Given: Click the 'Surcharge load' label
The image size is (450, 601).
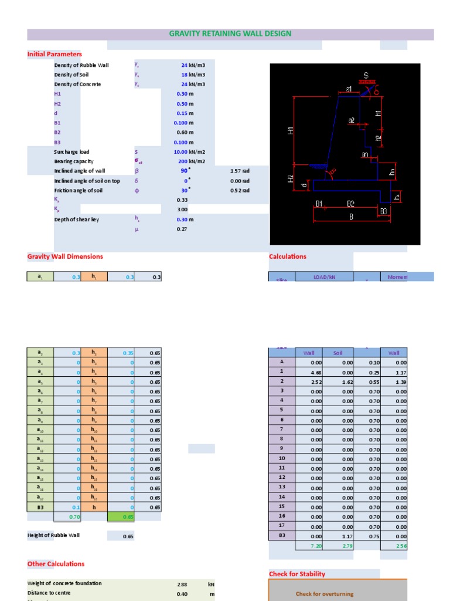Looking at the screenshot, I should 71,152.
